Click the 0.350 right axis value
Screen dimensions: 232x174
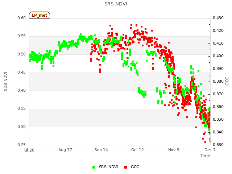click(x=218, y=119)
